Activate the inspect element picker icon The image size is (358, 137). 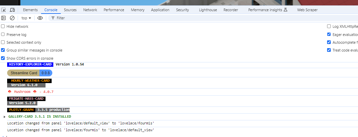tap(3, 10)
